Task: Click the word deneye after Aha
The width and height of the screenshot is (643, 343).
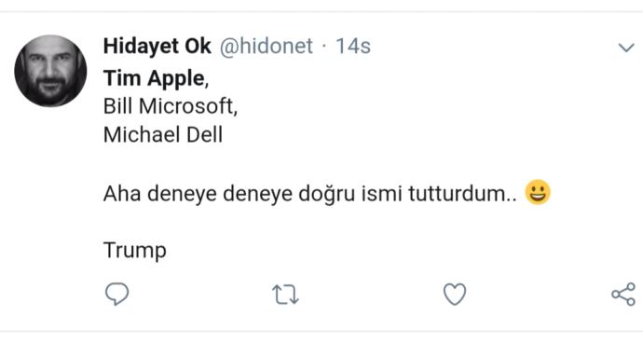Action: coord(182,194)
